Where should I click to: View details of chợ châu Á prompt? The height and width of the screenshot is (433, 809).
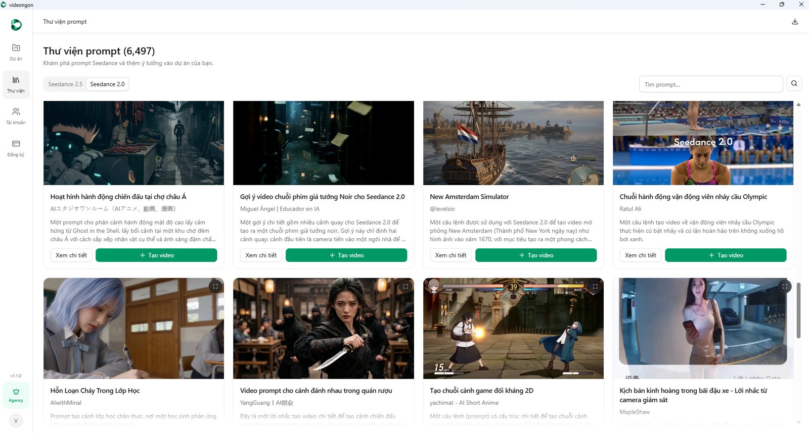click(x=71, y=255)
